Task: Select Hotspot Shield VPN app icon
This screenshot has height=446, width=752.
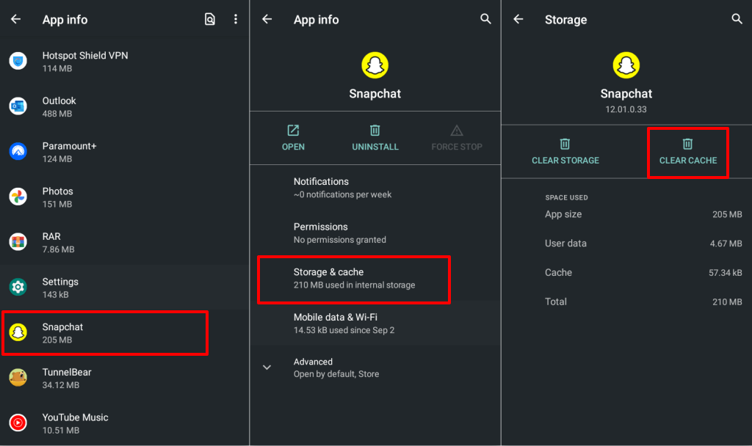Action: [18, 62]
